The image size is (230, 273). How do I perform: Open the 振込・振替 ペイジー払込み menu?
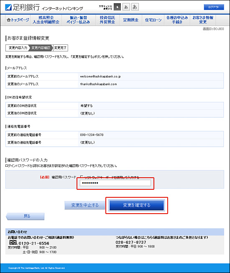[78, 20]
